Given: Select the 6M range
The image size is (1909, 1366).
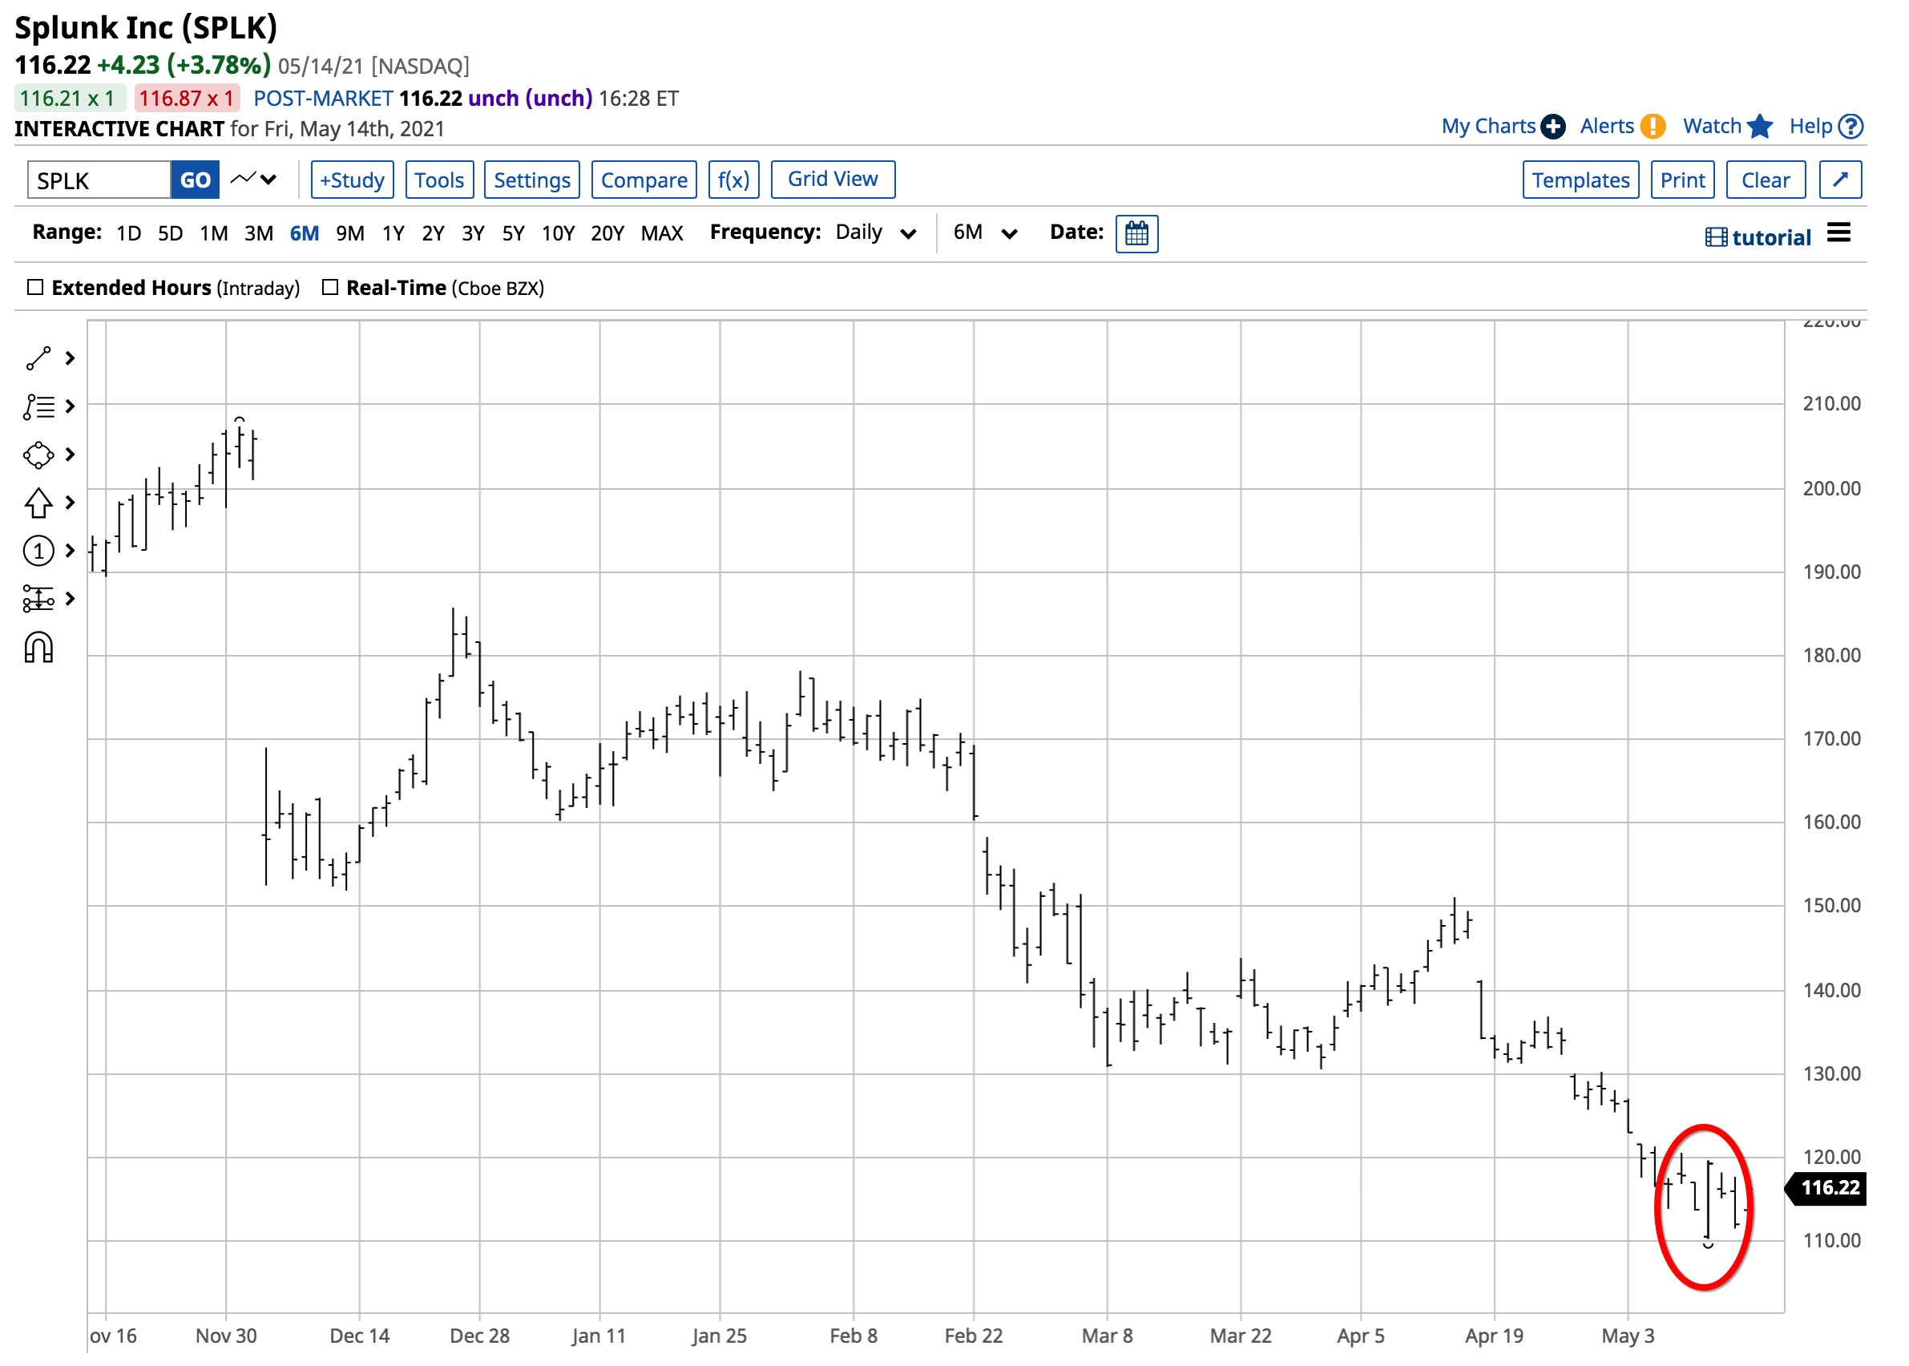Looking at the screenshot, I should tap(305, 233).
